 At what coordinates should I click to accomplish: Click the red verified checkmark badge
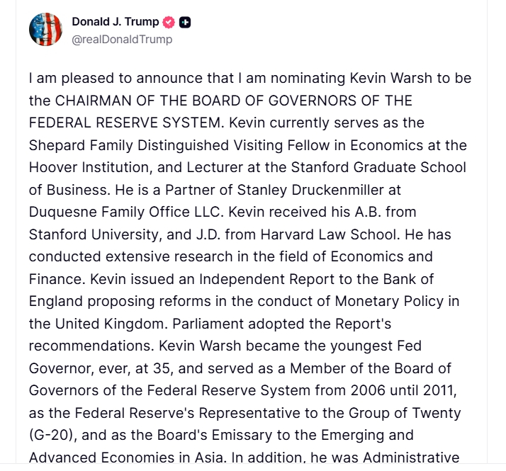tap(169, 22)
